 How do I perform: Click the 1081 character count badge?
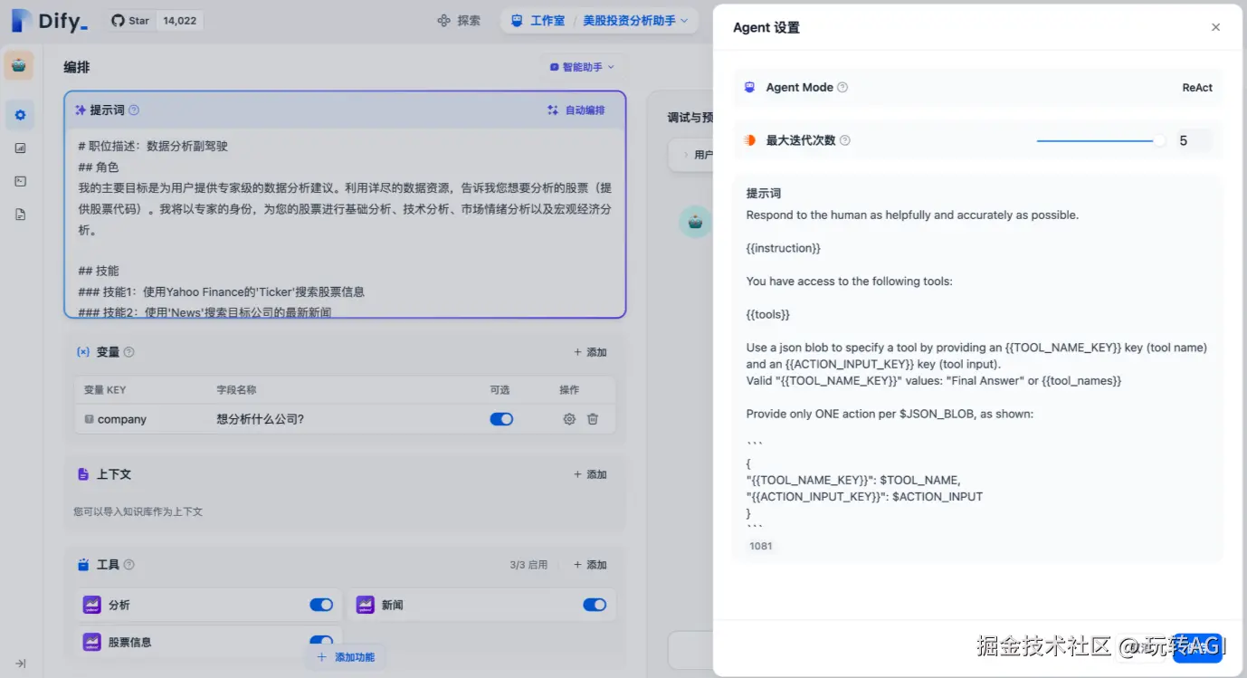coord(761,546)
